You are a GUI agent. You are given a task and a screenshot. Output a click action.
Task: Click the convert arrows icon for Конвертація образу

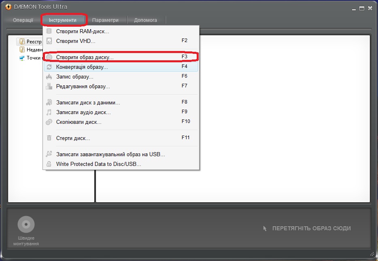pyautogui.click(x=49, y=67)
